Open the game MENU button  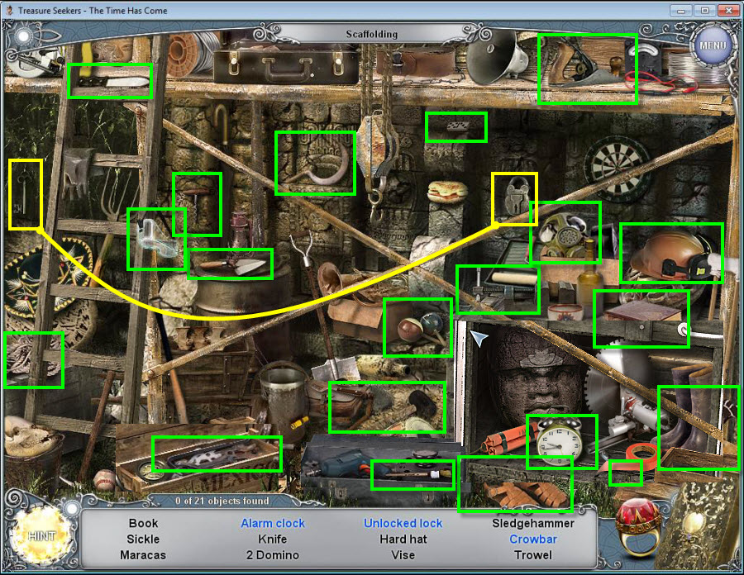click(x=712, y=45)
